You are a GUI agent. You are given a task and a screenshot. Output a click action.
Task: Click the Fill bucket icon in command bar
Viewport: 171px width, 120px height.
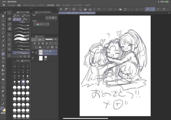(120, 9)
